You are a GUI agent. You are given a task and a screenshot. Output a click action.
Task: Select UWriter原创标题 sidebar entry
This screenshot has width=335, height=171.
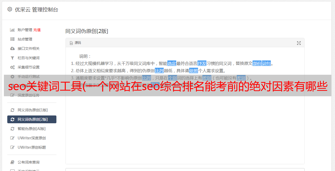(x=32, y=147)
